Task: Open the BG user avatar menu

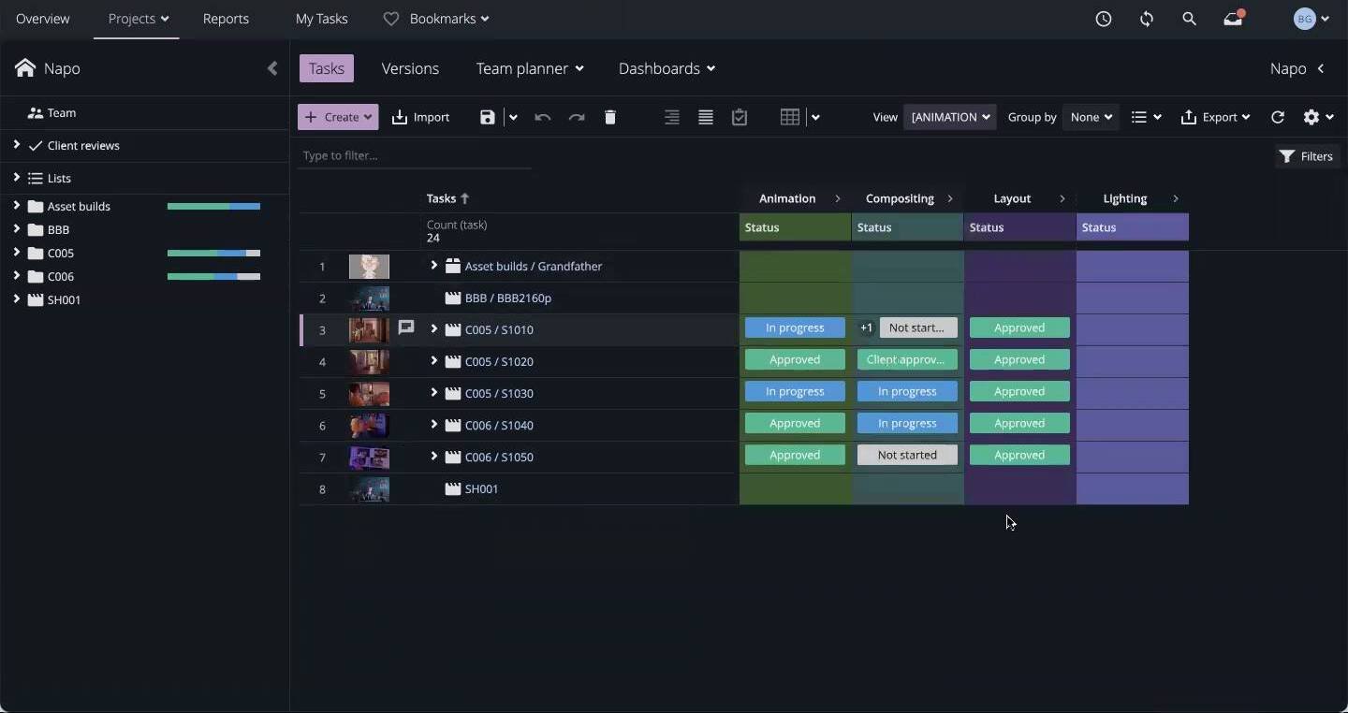Action: pos(1311,19)
